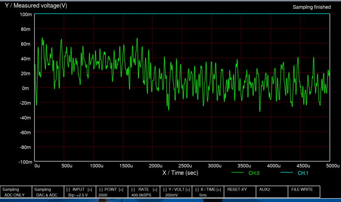
Task: Click the '-100m' Y-axis label
Action: click(25, 162)
